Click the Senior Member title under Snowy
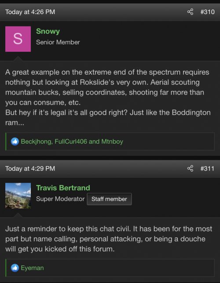The image size is (220, 283). (x=58, y=42)
